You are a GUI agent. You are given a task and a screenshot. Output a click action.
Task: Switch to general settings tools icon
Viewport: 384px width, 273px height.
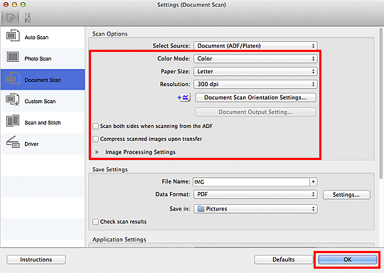pos(28,18)
